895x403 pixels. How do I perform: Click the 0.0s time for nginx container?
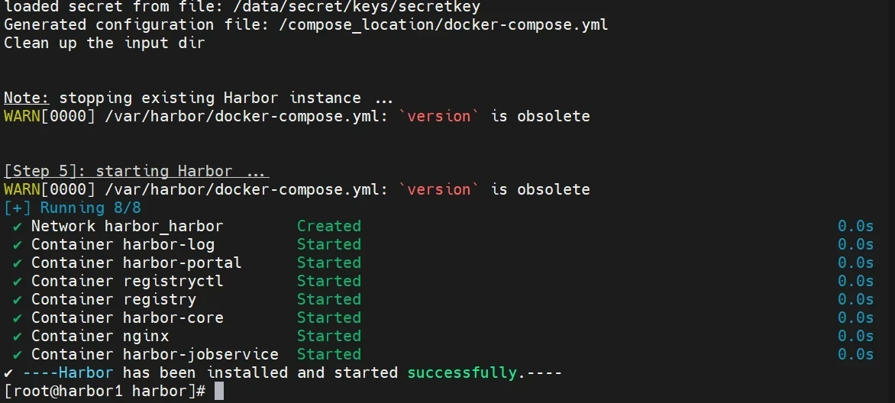(855, 336)
